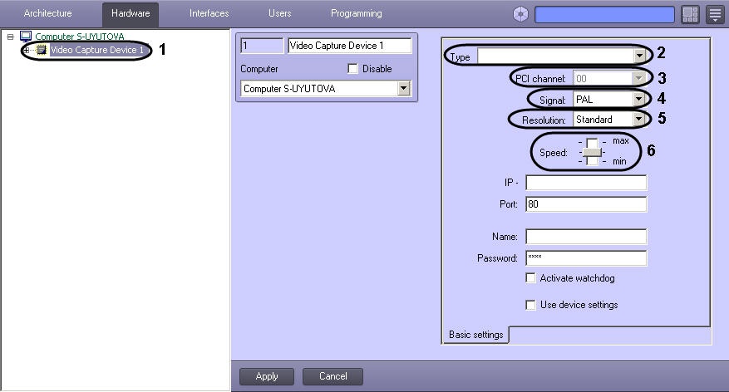
Task: Select the Basic settings tab
Action: (x=476, y=335)
